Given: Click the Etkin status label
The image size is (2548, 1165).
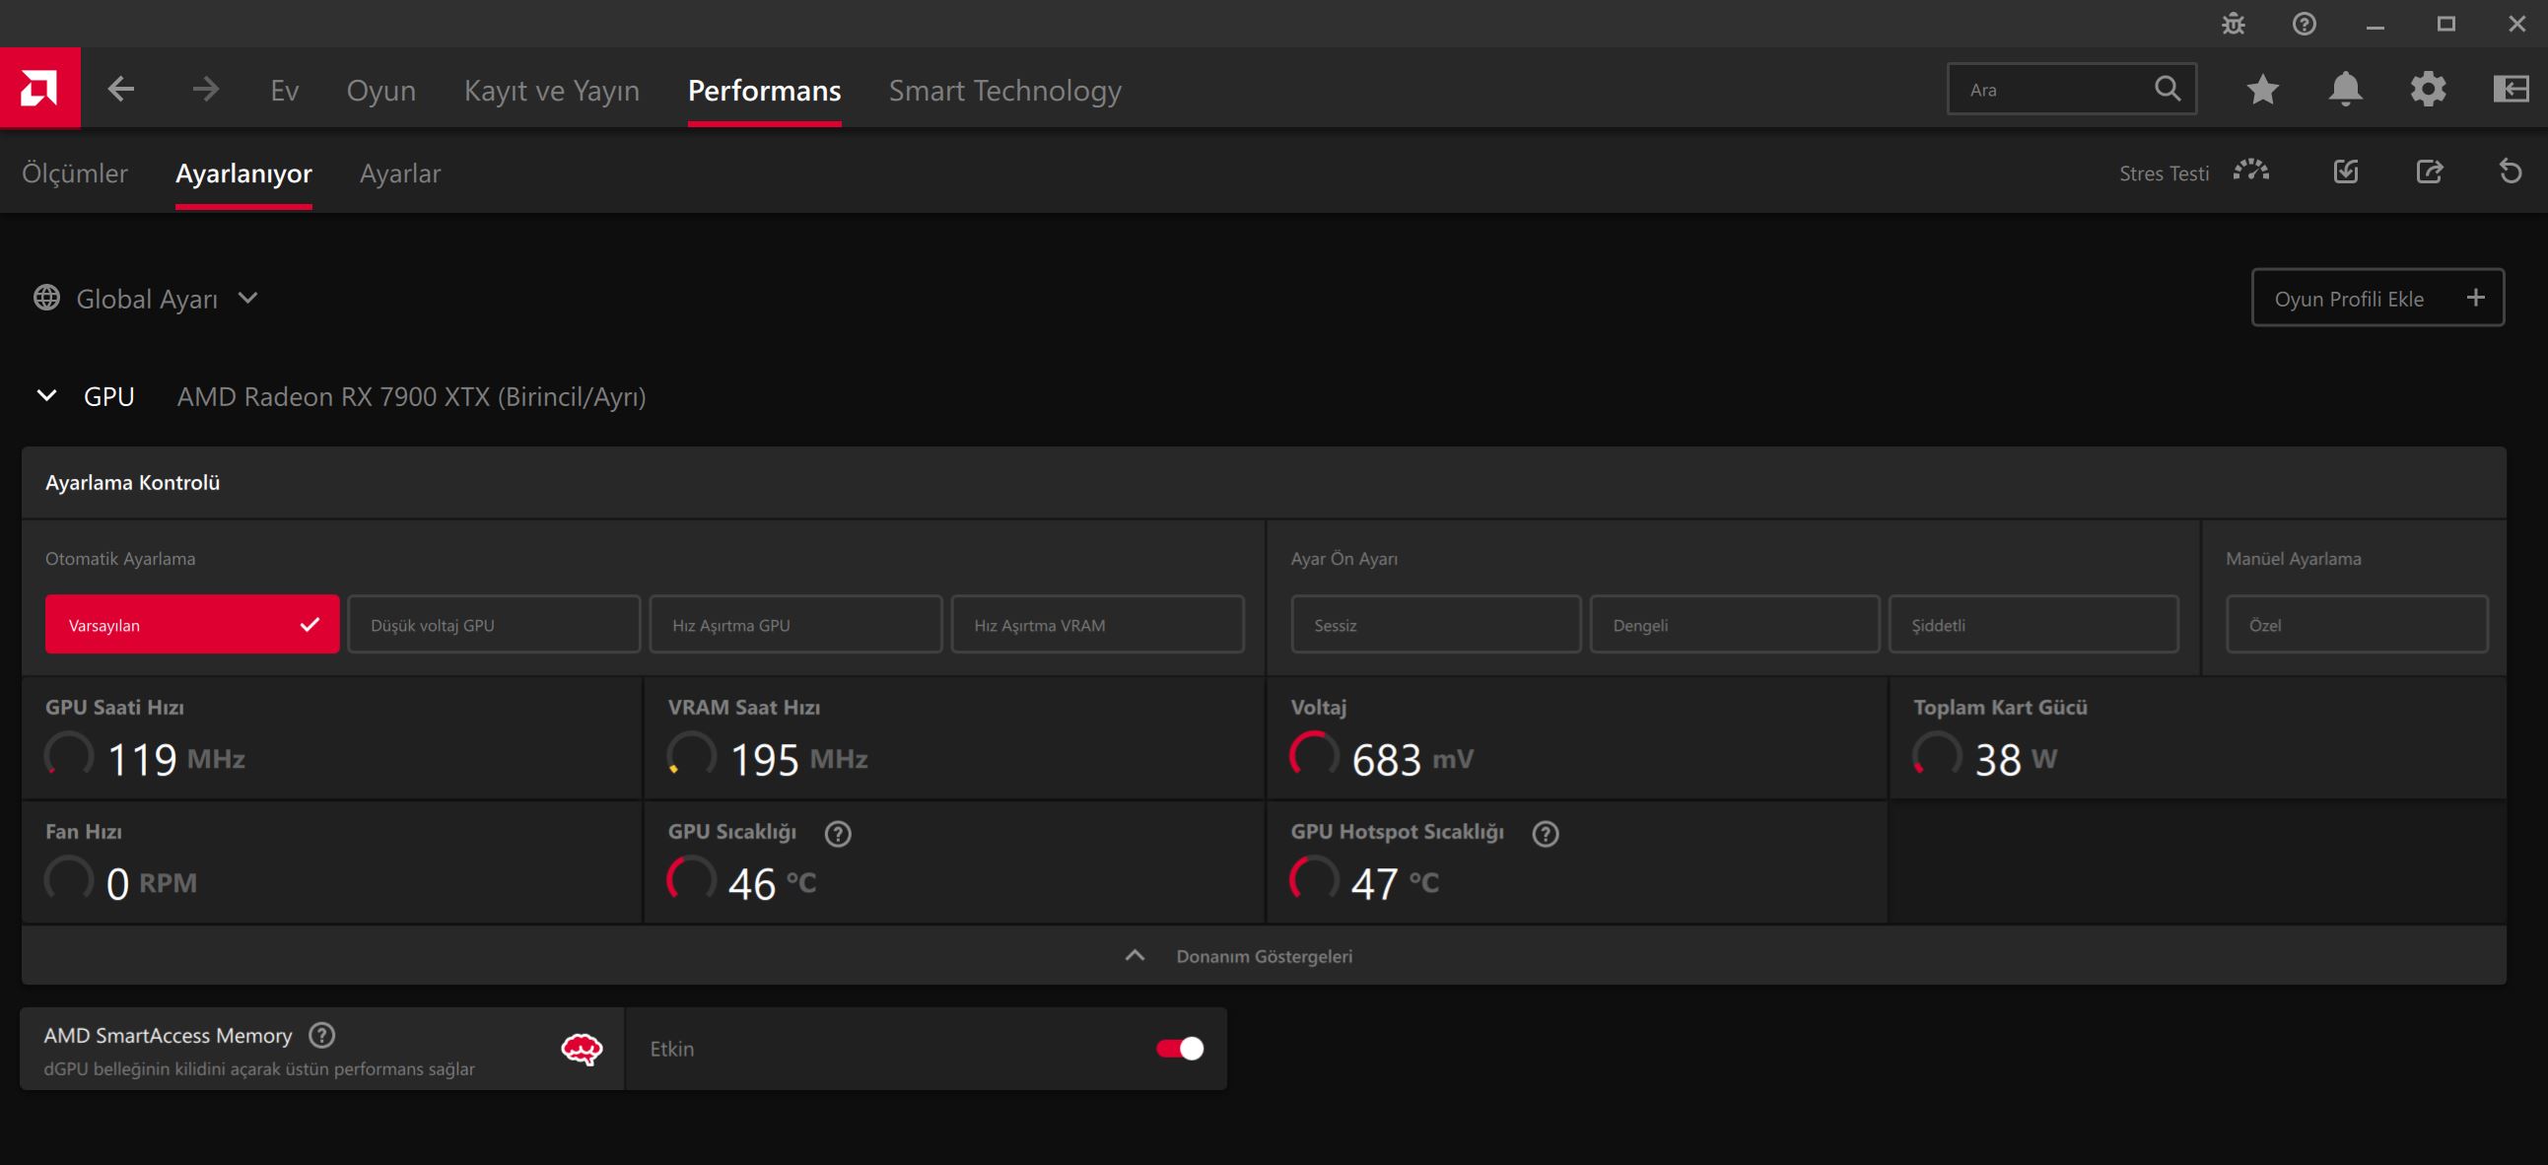Looking at the screenshot, I should click(x=671, y=1049).
